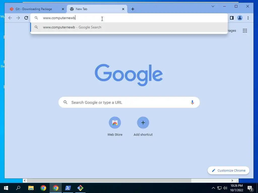Click the taskbar clock showing 10:26 PM
The image size is (258, 193).
pyautogui.click(x=236, y=188)
